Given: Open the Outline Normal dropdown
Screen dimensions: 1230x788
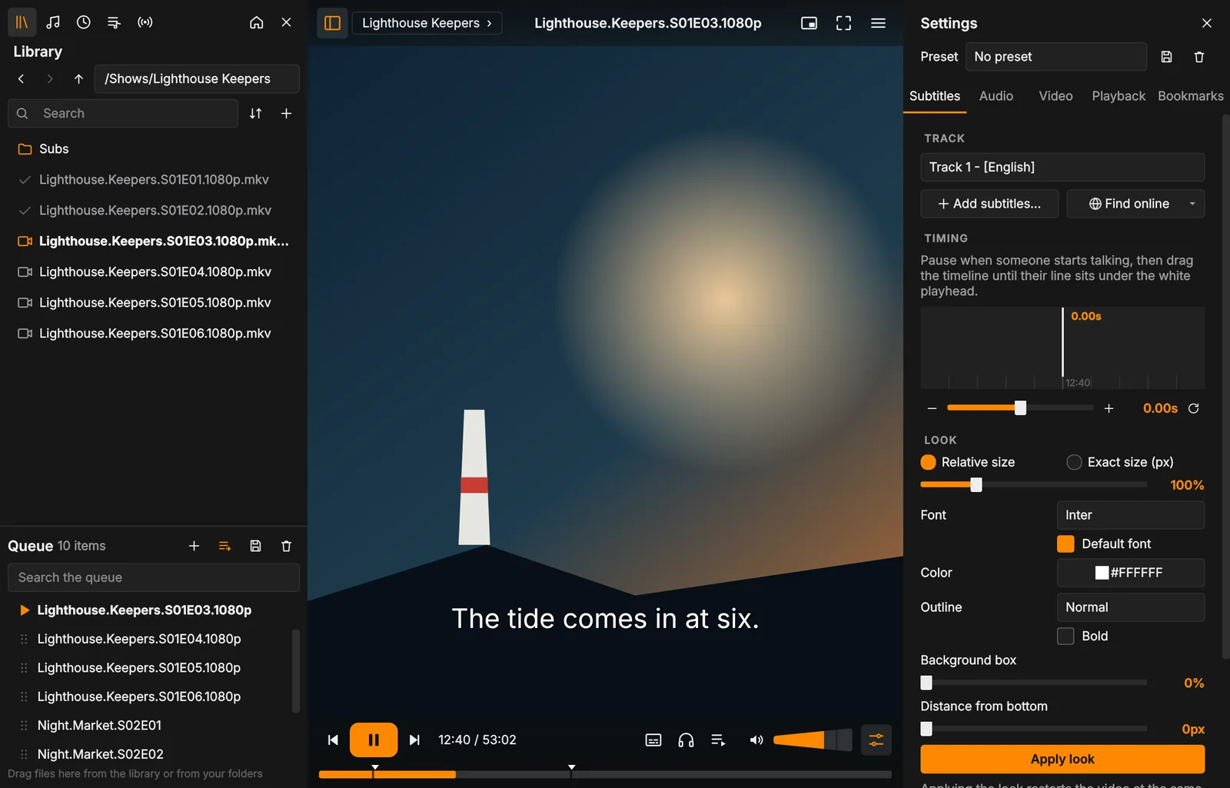Looking at the screenshot, I should coord(1131,607).
